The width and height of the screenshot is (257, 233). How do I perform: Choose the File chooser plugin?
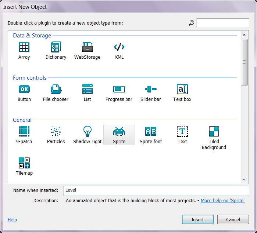click(56, 90)
